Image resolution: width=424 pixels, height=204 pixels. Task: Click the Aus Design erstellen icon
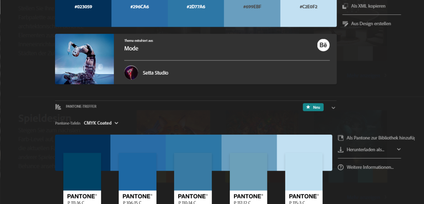tap(345, 24)
